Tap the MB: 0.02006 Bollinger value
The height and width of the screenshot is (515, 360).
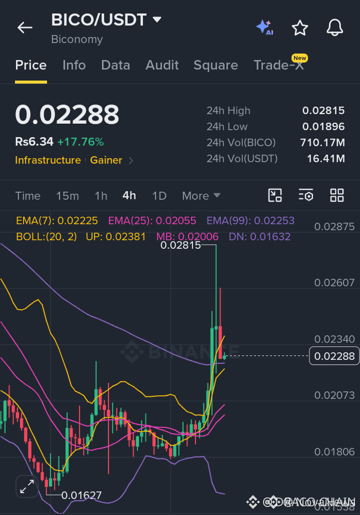click(187, 236)
